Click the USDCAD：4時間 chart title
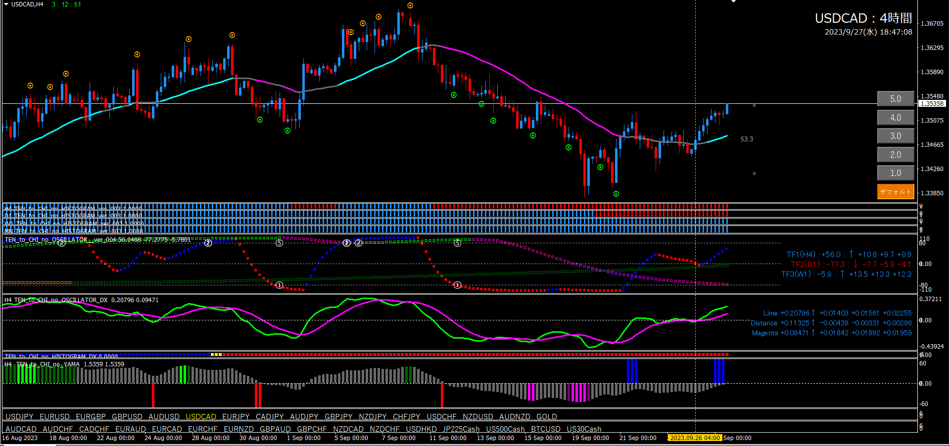 (x=863, y=18)
